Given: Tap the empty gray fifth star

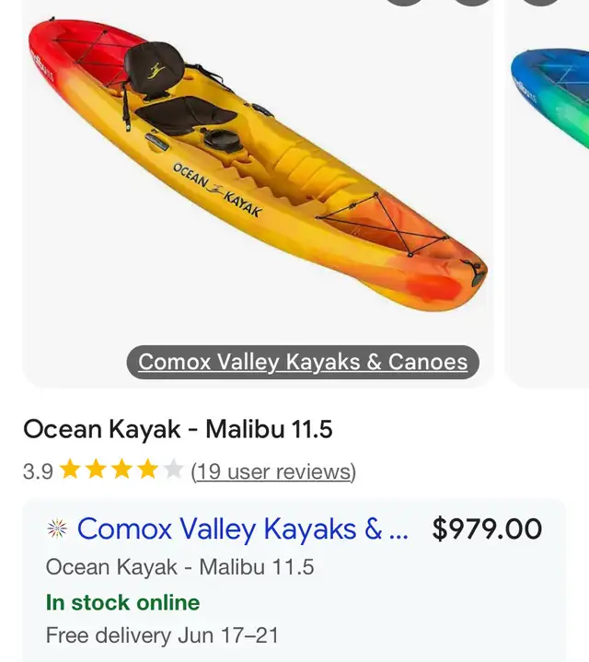Looking at the screenshot, I should tap(173, 470).
